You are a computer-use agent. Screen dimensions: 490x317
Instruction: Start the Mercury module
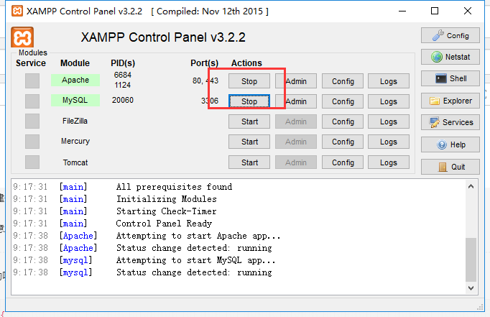[249, 142]
